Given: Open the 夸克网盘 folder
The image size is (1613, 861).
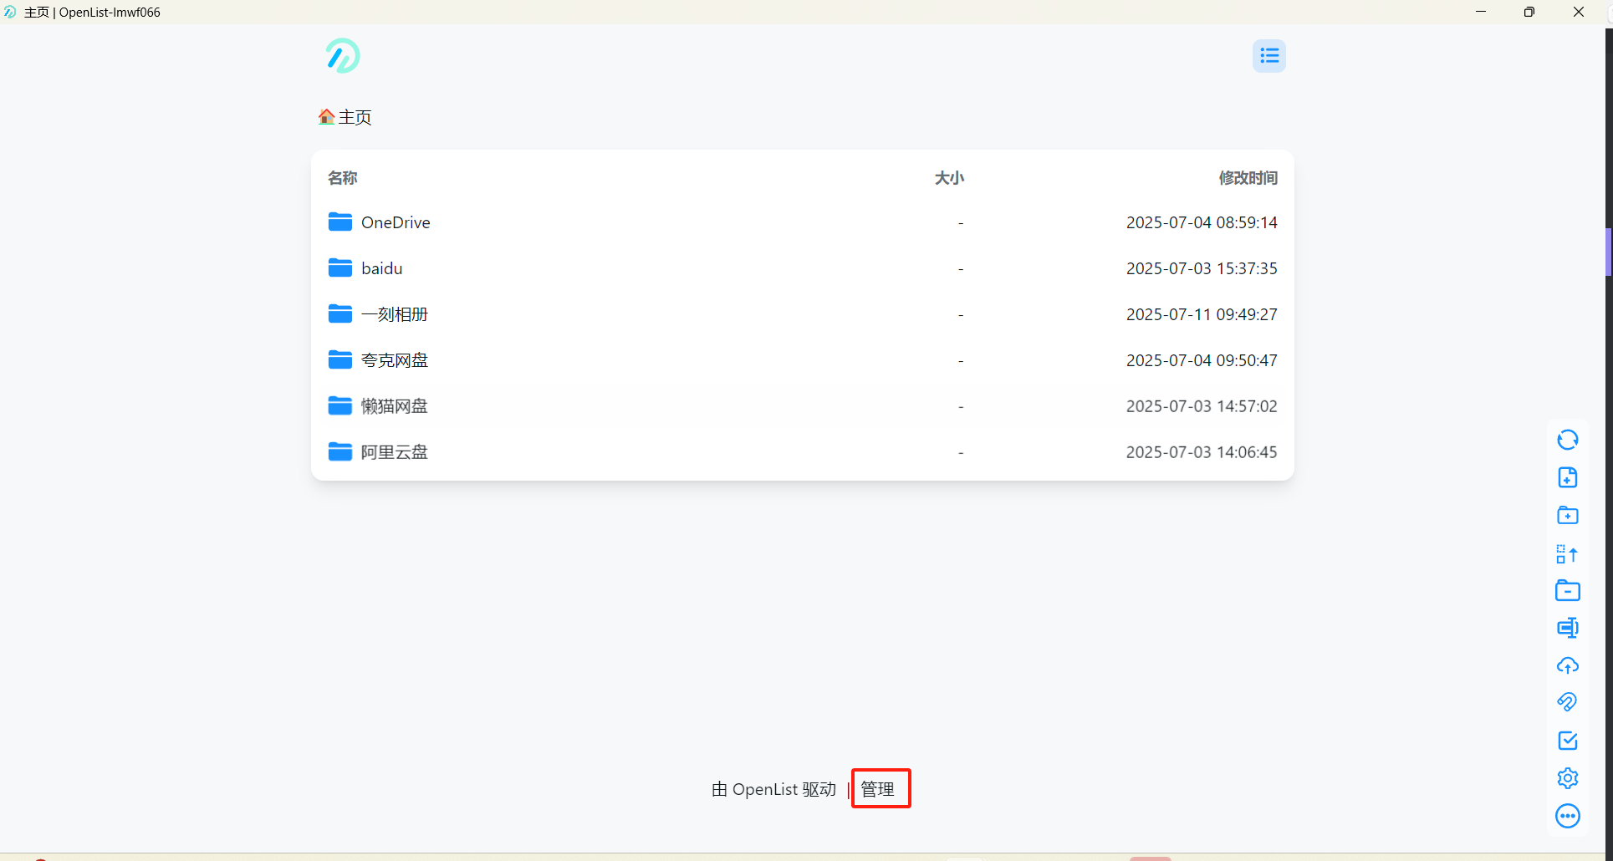Looking at the screenshot, I should [x=803, y=360].
